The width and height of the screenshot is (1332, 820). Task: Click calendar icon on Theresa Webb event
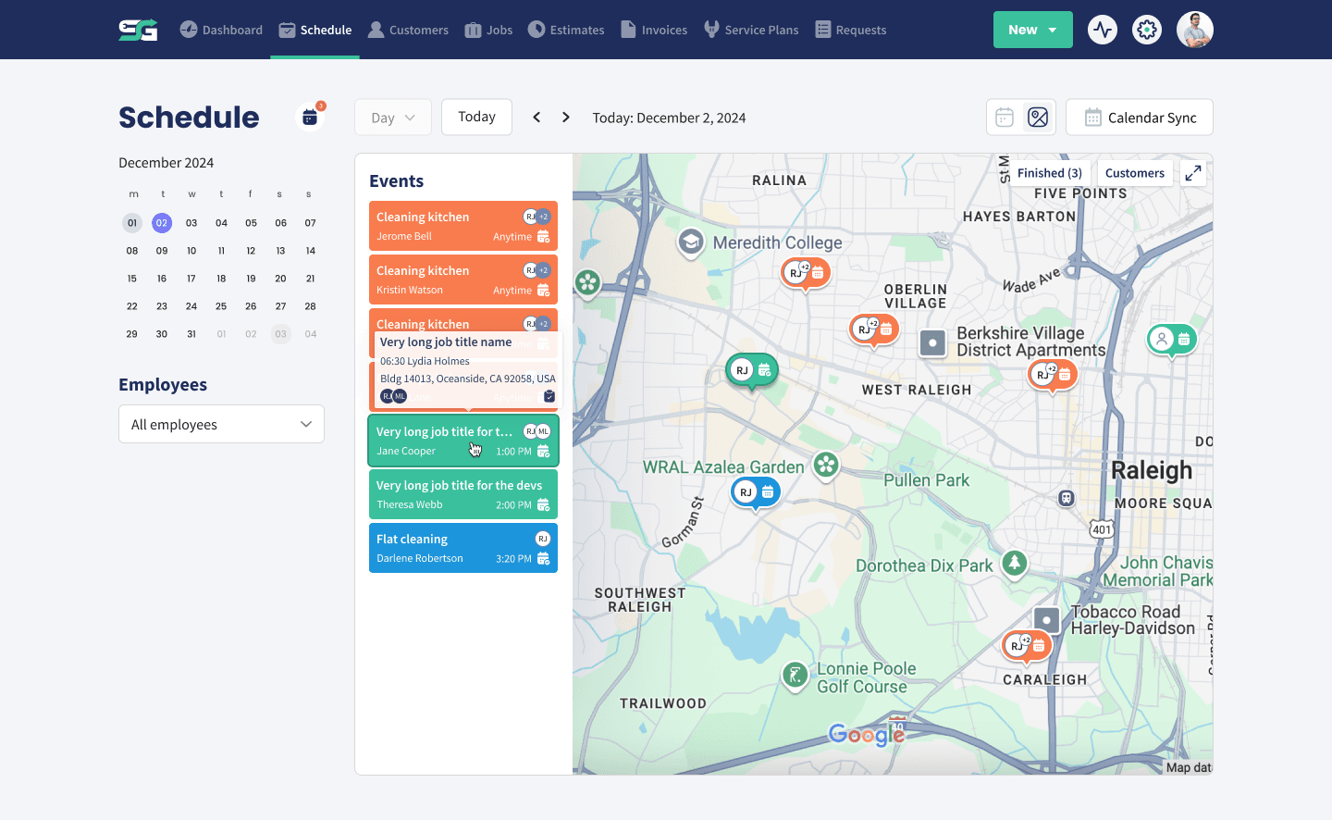point(543,505)
